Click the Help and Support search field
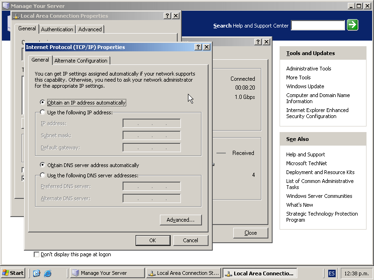The height and width of the screenshot is (280, 374). (x=317, y=25)
